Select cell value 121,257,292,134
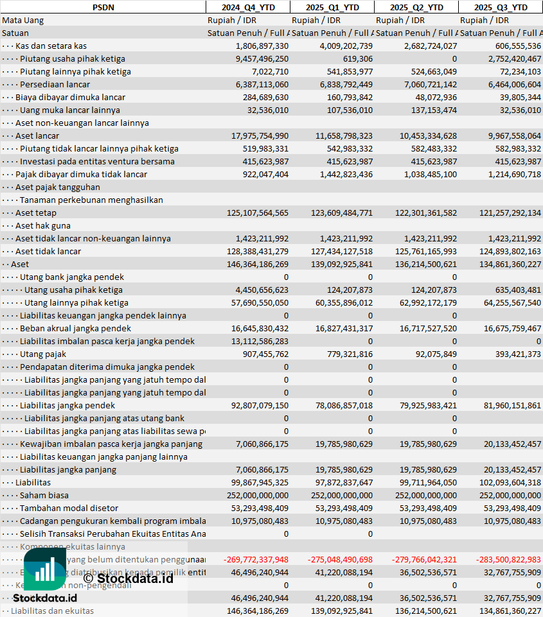This screenshot has width=543, height=617. click(x=510, y=213)
